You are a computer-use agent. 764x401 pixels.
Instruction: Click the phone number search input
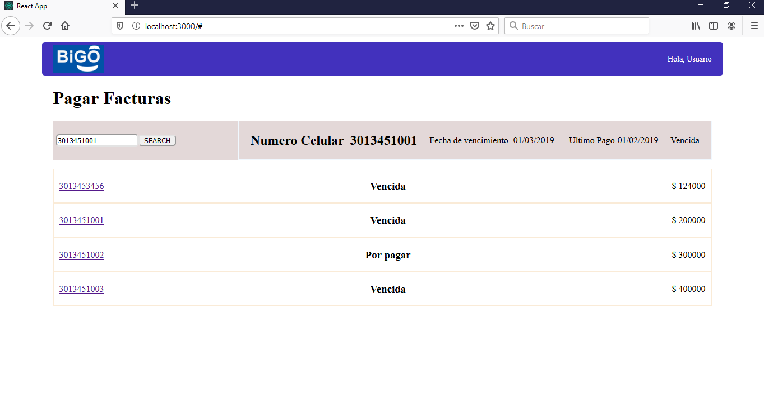pos(96,140)
